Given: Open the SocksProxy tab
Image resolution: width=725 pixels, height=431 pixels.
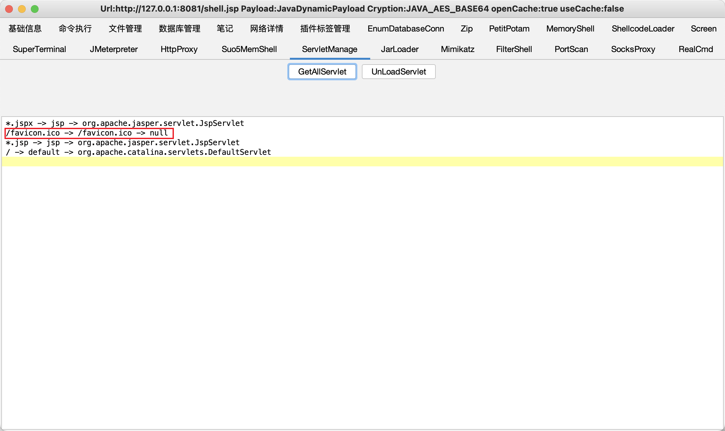Looking at the screenshot, I should point(633,49).
